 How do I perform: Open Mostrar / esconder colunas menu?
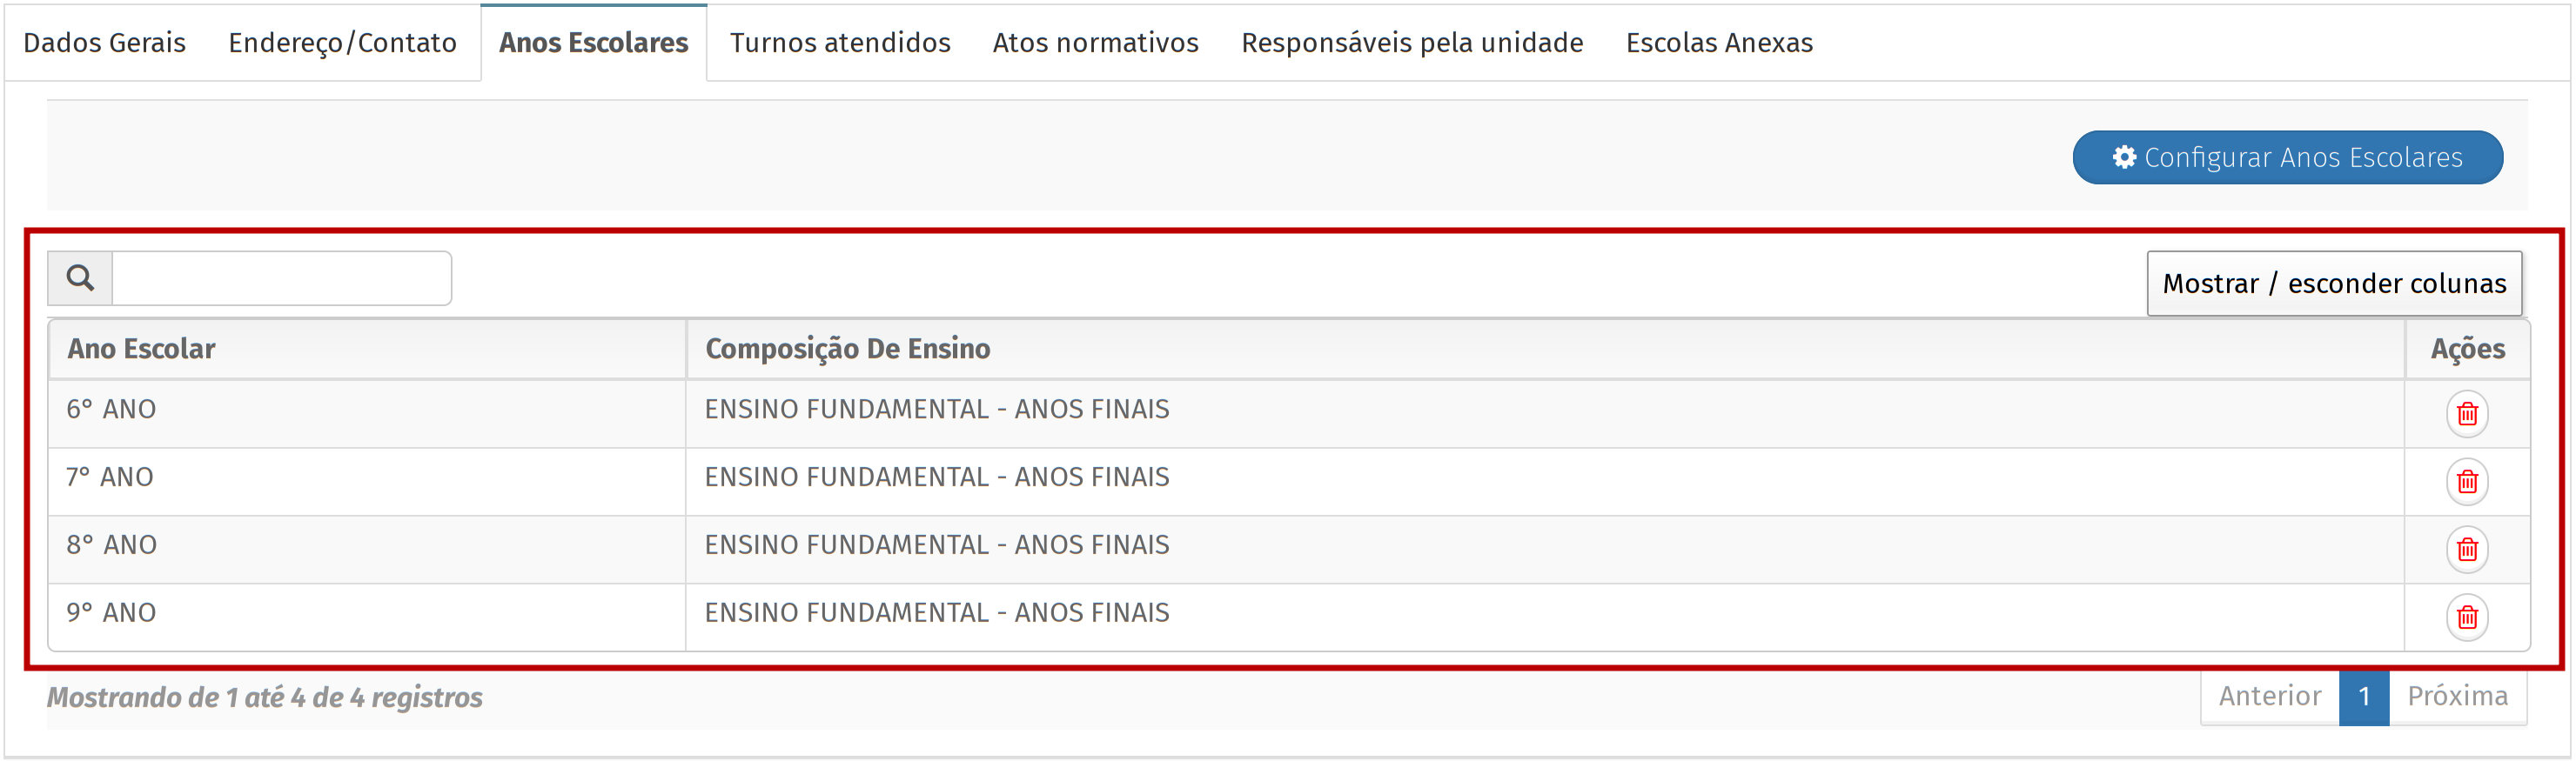[2333, 283]
